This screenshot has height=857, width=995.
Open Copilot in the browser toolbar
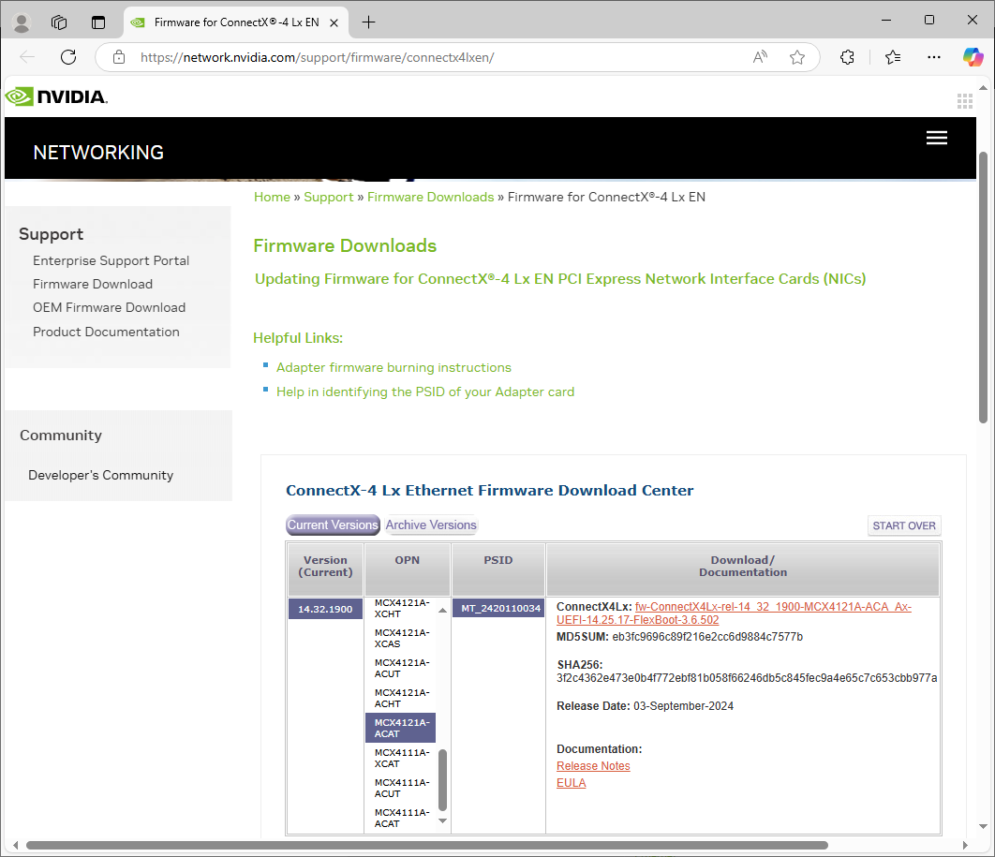pos(973,57)
